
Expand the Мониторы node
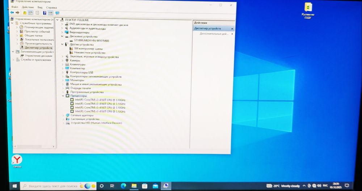tap(63, 80)
